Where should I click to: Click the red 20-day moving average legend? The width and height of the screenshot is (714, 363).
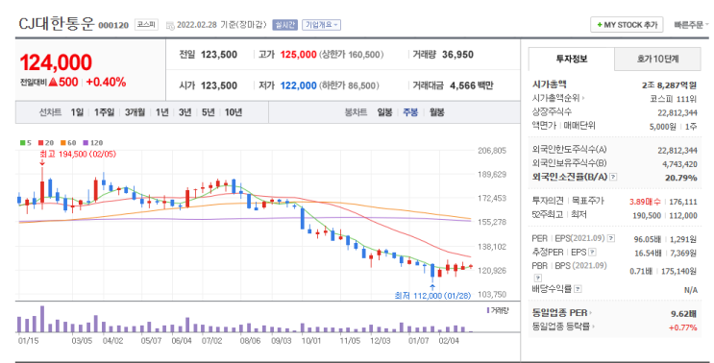(x=45, y=143)
